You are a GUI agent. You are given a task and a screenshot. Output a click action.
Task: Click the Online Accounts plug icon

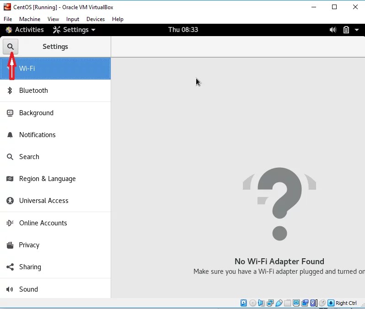(10, 223)
